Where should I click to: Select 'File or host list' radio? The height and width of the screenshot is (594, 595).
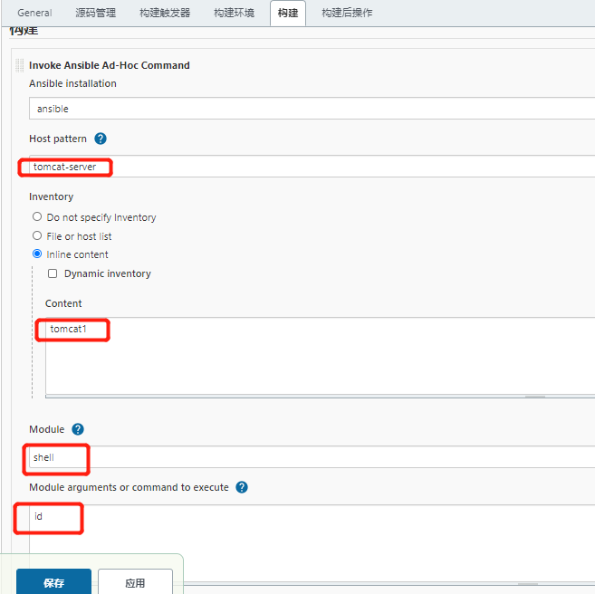37,235
